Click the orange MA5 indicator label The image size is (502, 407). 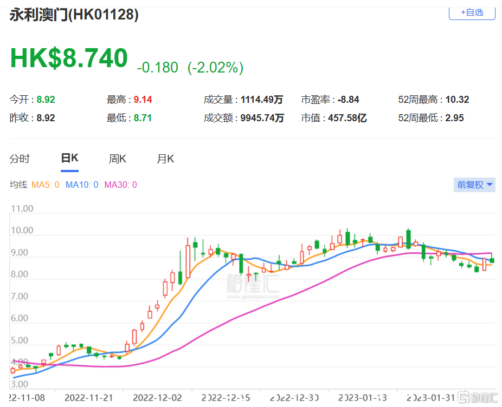(46, 185)
